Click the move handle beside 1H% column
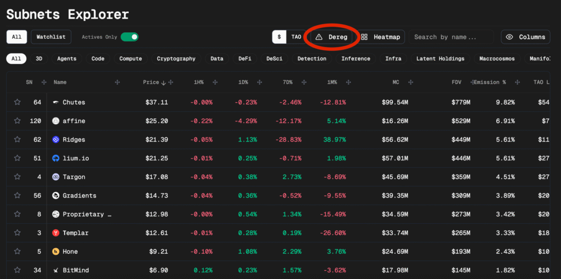Screen dimensions: 561x279 [215, 82]
